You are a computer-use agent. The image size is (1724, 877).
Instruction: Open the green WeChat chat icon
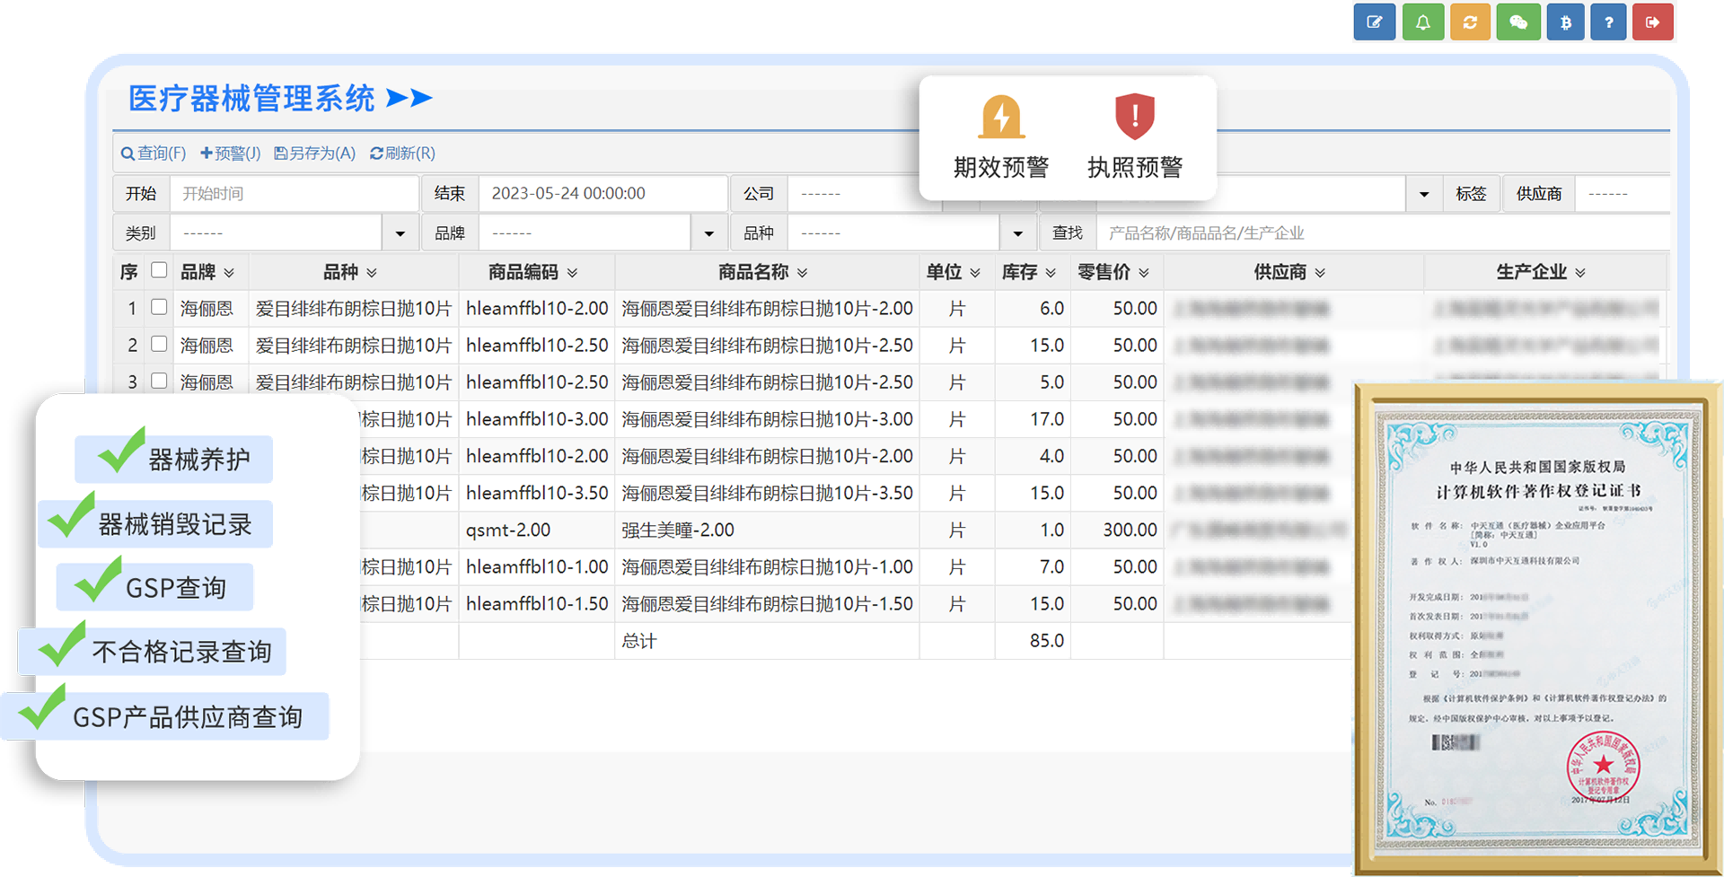(x=1518, y=22)
